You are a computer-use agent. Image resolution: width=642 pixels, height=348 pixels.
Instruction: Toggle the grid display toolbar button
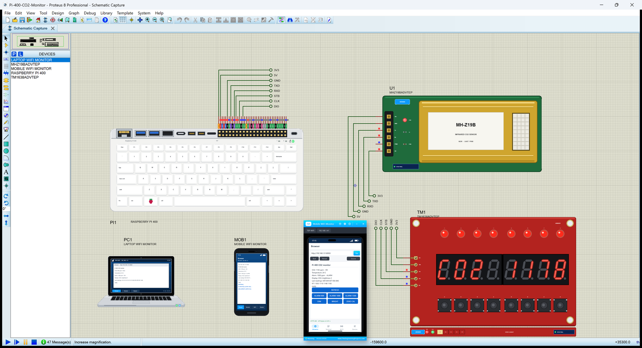123,20
